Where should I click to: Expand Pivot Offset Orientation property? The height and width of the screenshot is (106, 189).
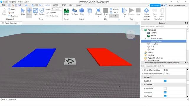tap(142, 73)
